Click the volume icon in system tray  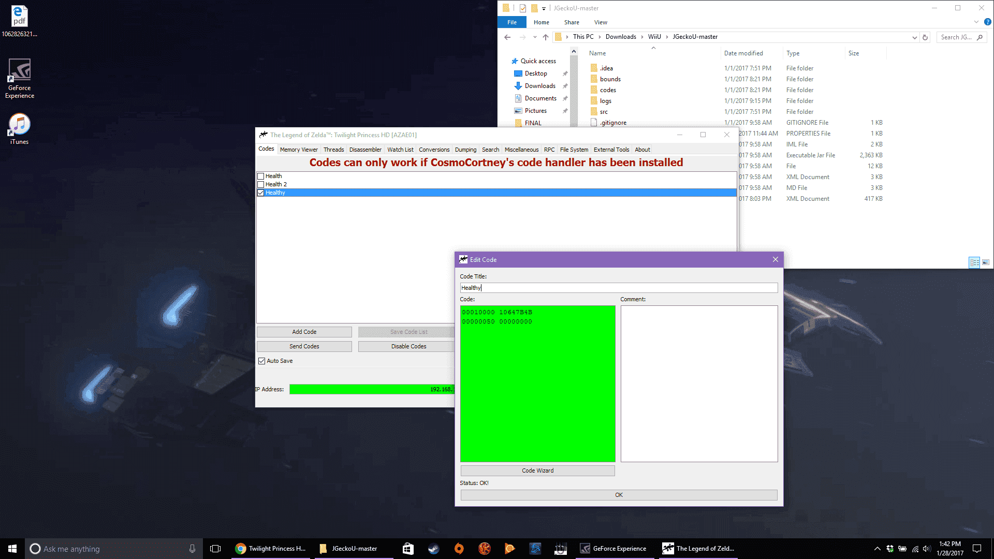927,549
